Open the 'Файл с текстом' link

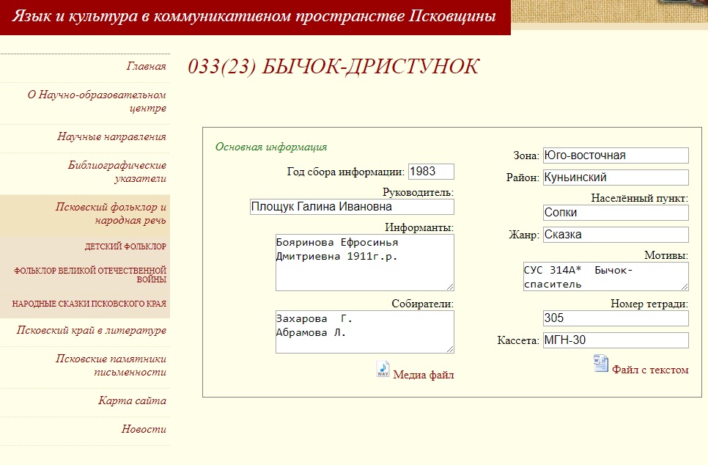coord(650,370)
